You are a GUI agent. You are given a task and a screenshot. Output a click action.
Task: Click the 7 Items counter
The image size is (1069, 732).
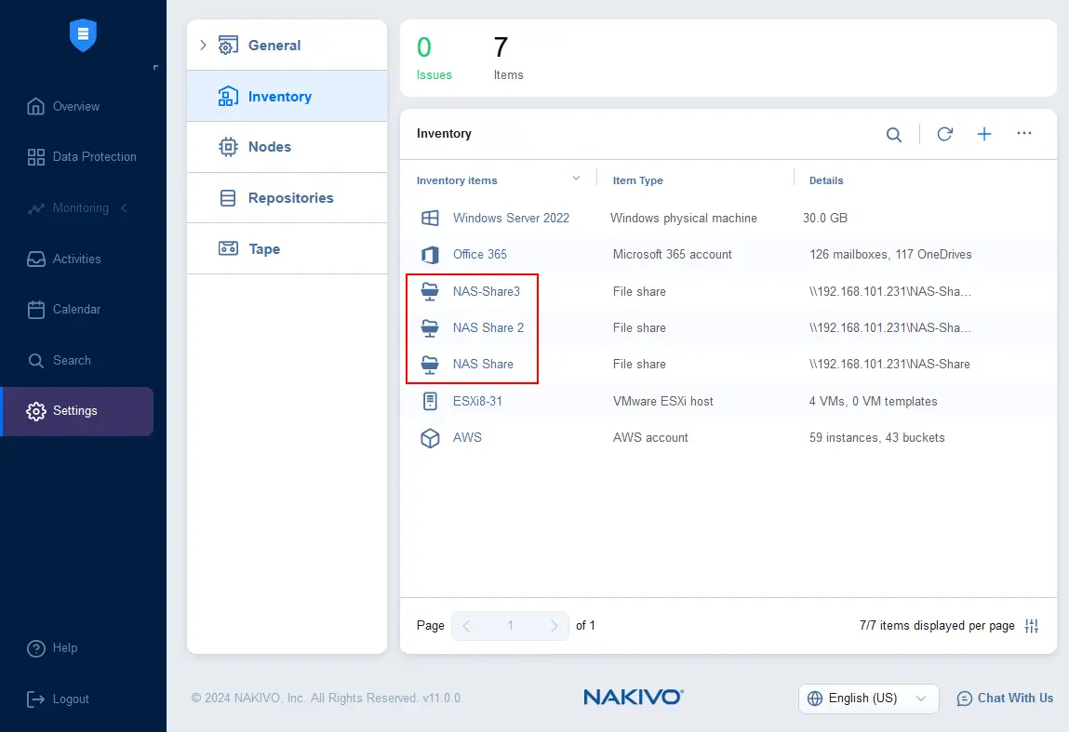pyautogui.click(x=508, y=58)
